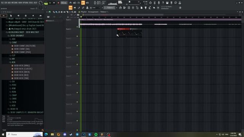Click the render audio file icon
Viewport: 244px width, 137px height.
coord(172,3)
